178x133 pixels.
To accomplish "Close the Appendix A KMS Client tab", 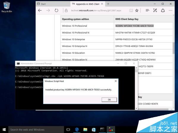I will tap(102, 4).
